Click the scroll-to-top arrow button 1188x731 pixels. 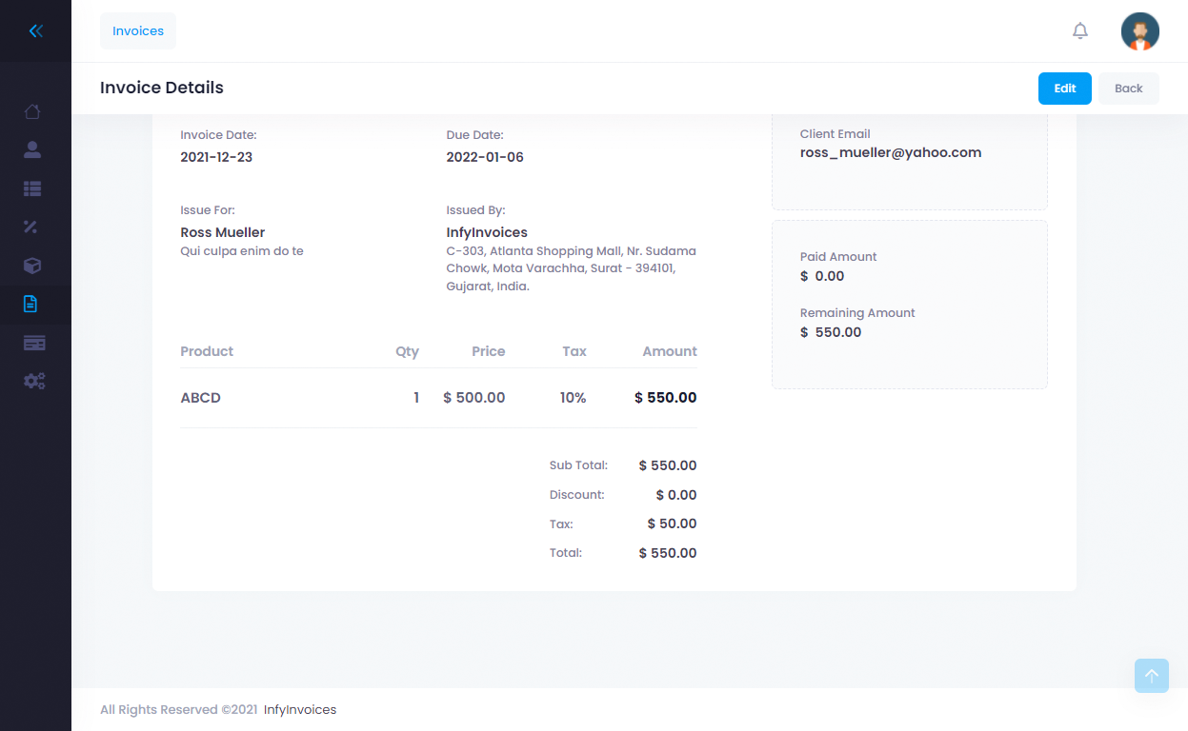tap(1151, 676)
